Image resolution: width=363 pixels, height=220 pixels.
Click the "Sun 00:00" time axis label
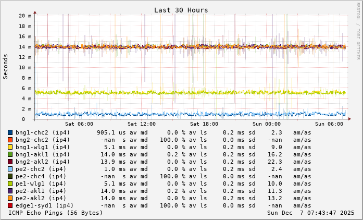(266, 124)
